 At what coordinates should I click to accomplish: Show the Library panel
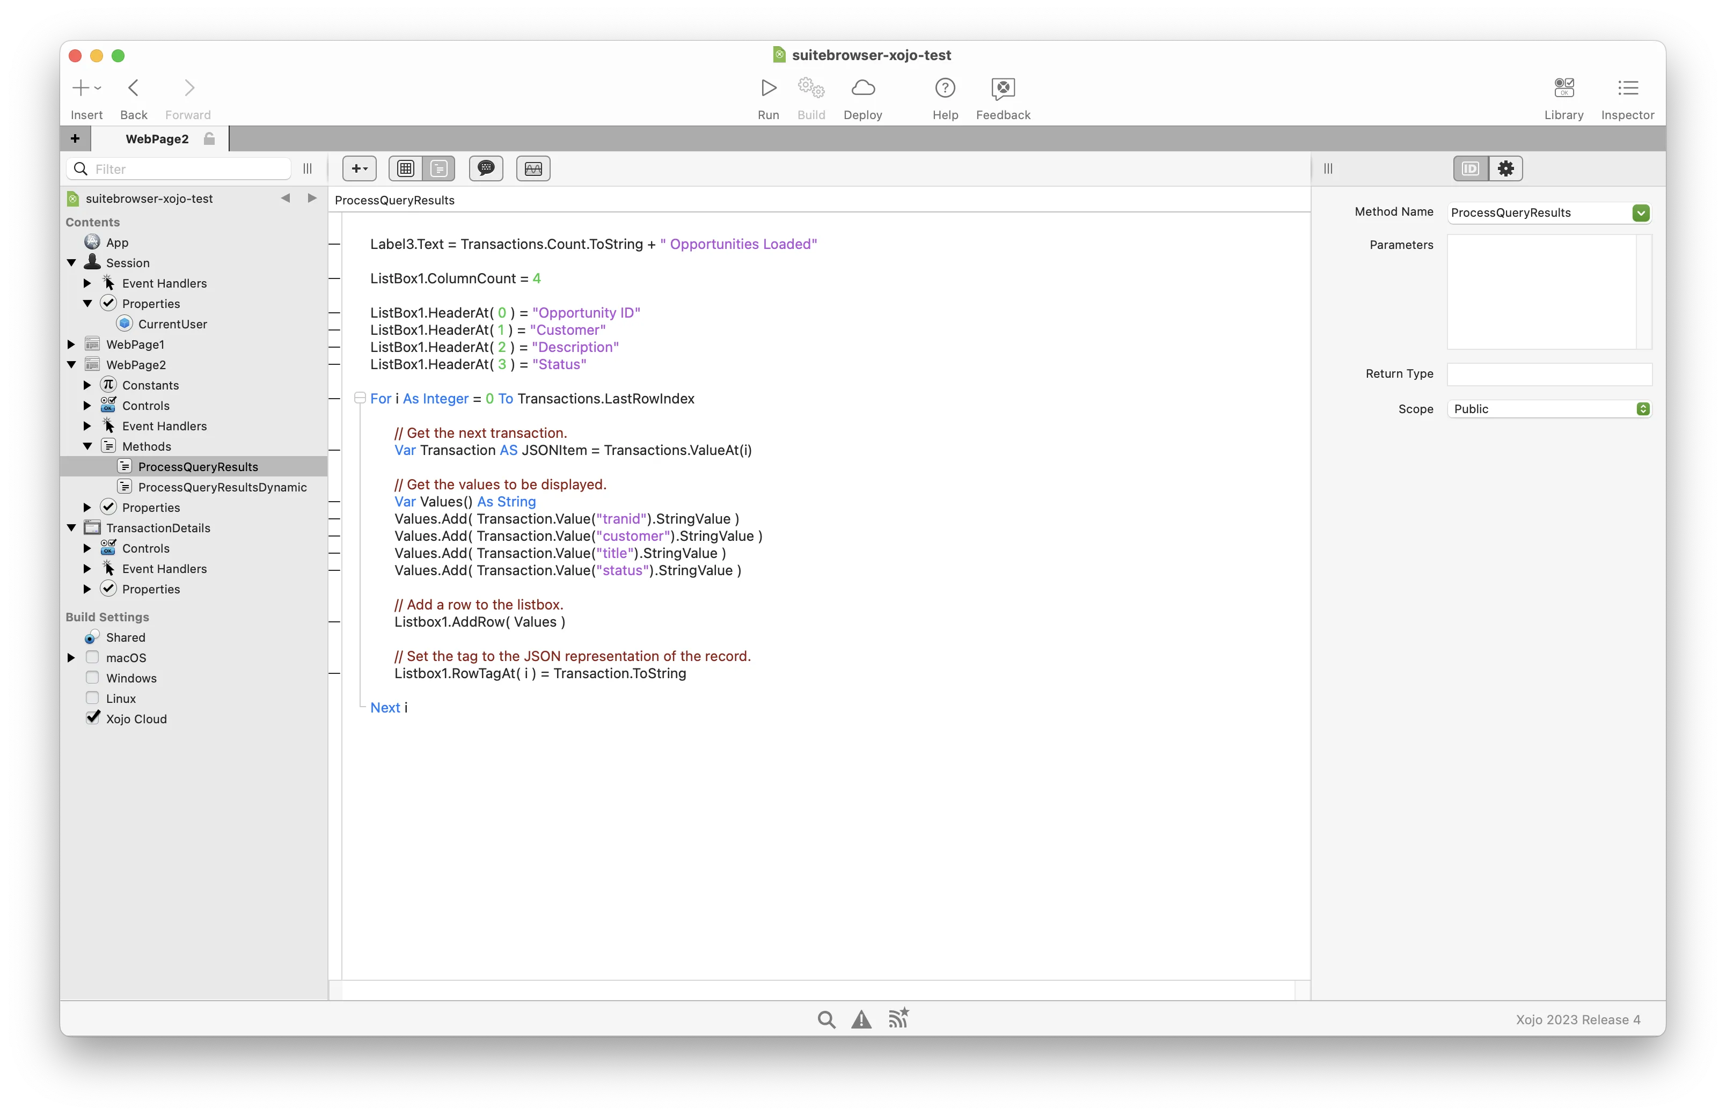pyautogui.click(x=1563, y=89)
